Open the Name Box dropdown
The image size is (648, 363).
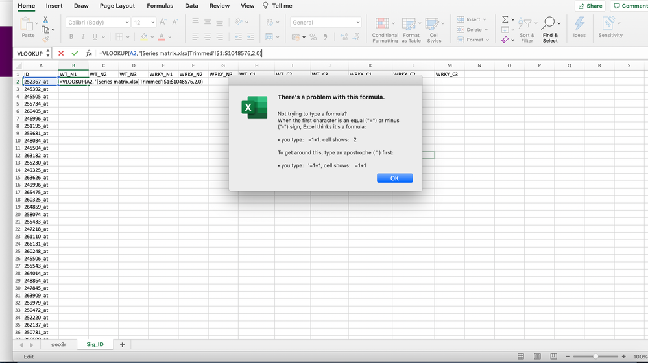point(48,53)
